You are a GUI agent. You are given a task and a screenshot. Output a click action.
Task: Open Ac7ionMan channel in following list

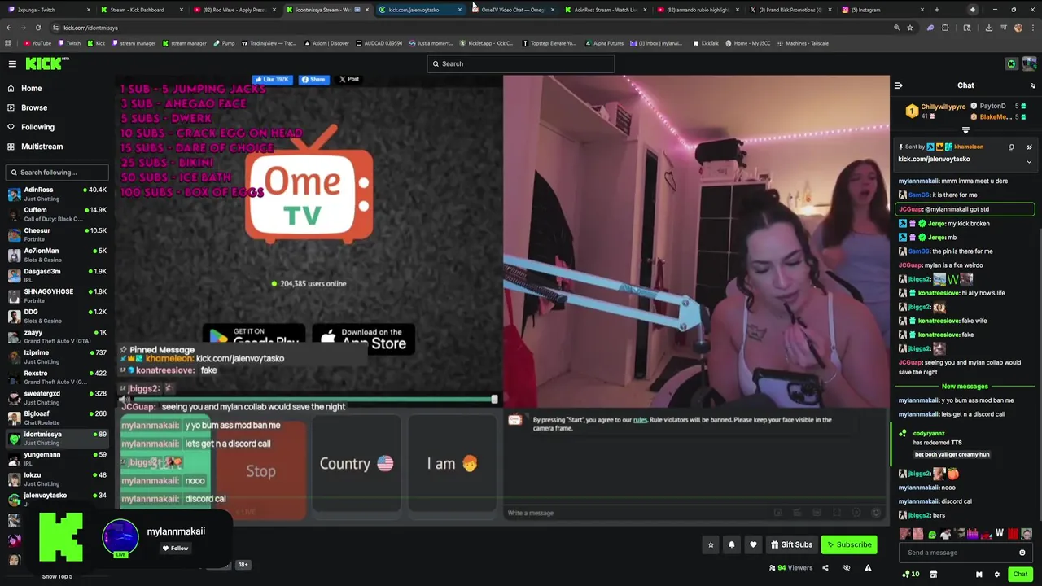point(55,255)
